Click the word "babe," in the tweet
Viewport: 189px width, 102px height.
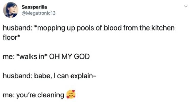click(39, 76)
